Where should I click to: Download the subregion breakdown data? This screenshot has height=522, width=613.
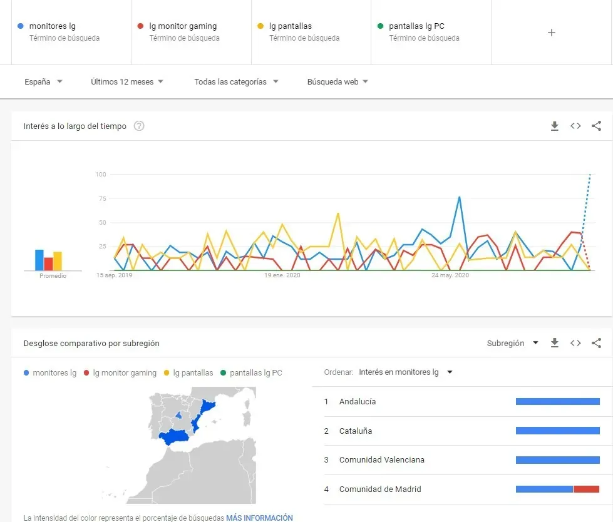(554, 343)
